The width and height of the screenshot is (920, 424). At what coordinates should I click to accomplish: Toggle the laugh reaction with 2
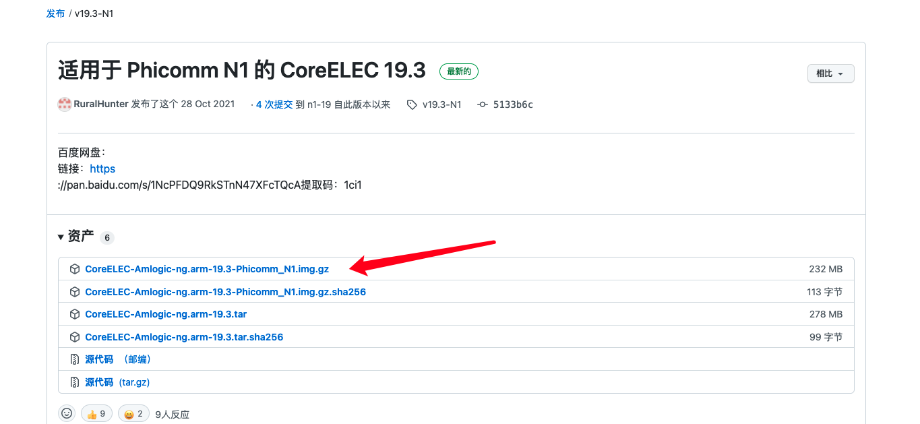pos(133,413)
